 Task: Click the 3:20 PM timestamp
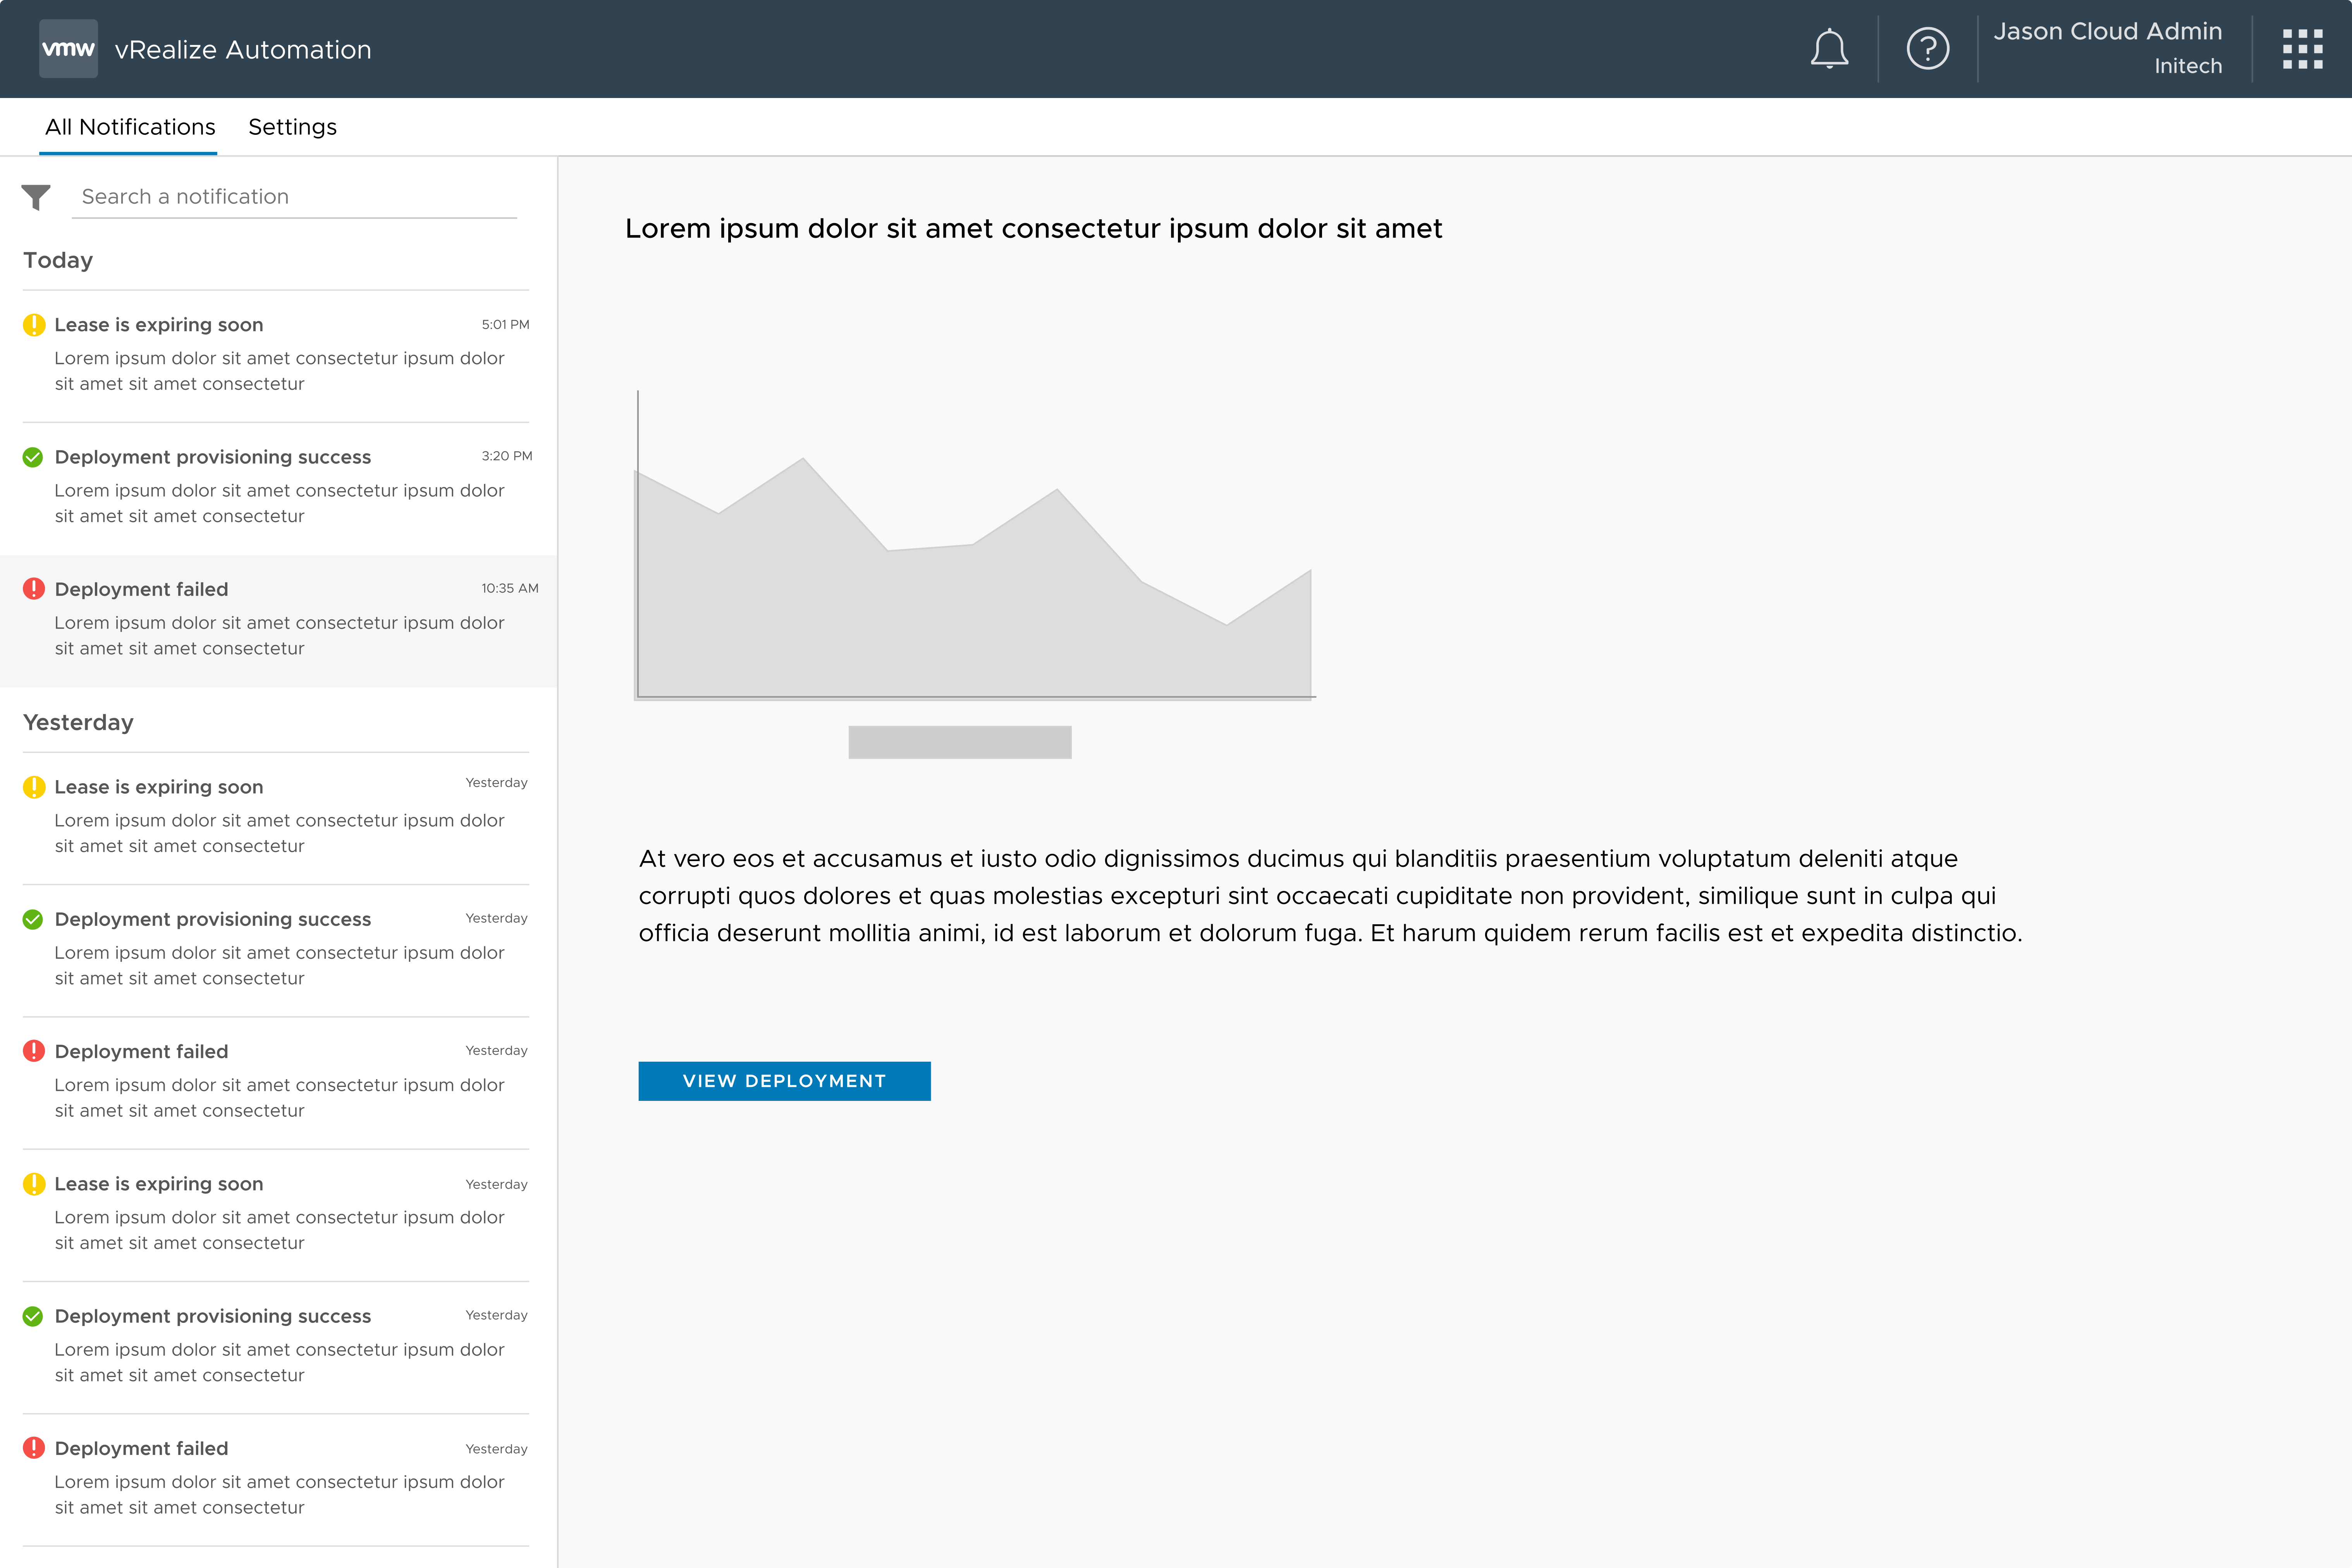tap(507, 456)
